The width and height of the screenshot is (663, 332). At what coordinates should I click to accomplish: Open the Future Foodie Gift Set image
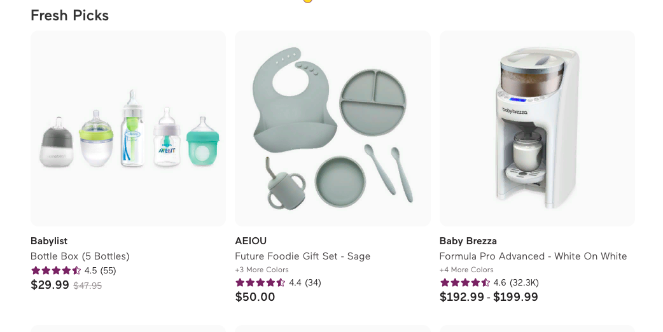(x=332, y=128)
